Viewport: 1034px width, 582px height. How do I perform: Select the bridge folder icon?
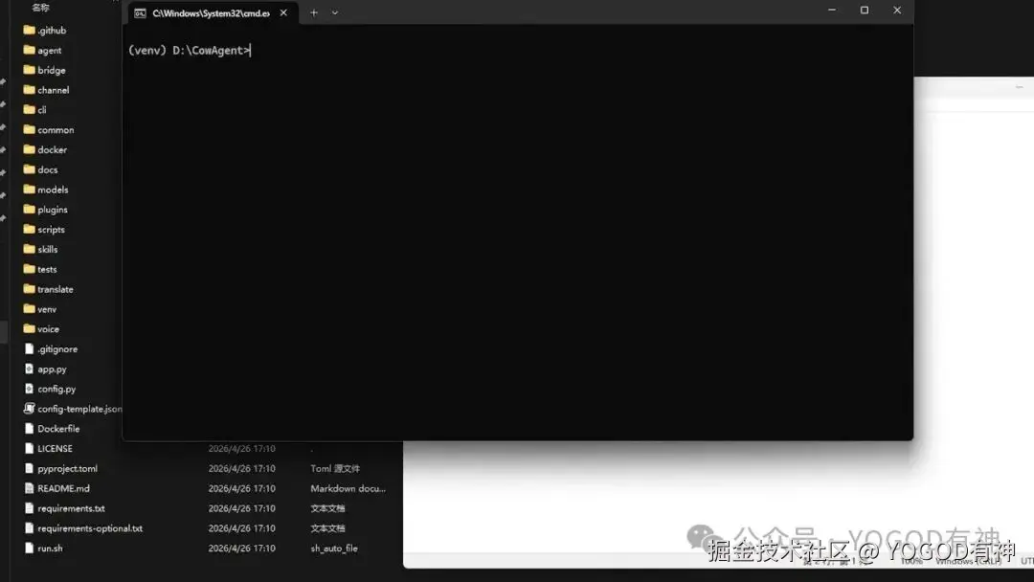[x=29, y=70]
